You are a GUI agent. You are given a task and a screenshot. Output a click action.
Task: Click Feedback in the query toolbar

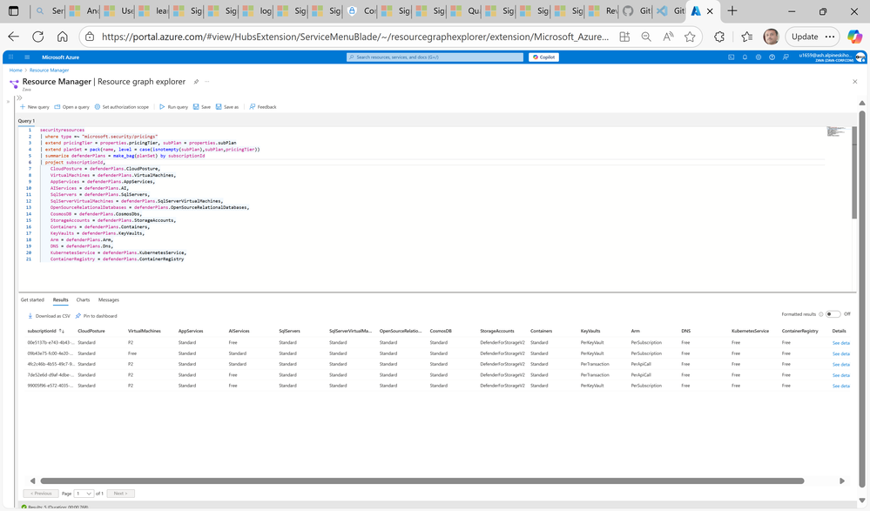[x=262, y=107]
